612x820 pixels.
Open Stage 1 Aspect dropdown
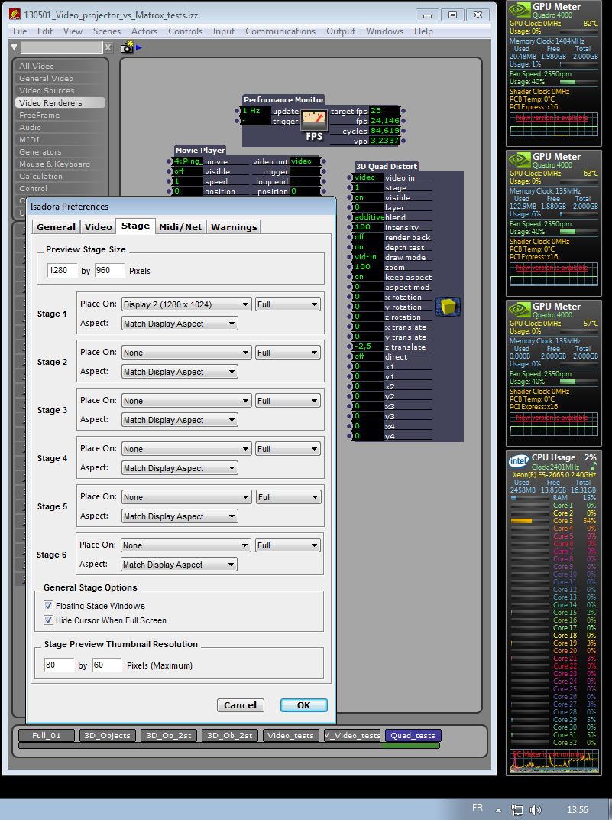click(180, 324)
